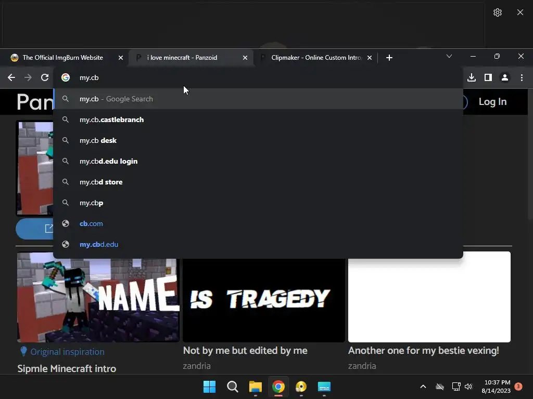Select my.cbd.edu login suggestion
533x399 pixels.
point(258,161)
